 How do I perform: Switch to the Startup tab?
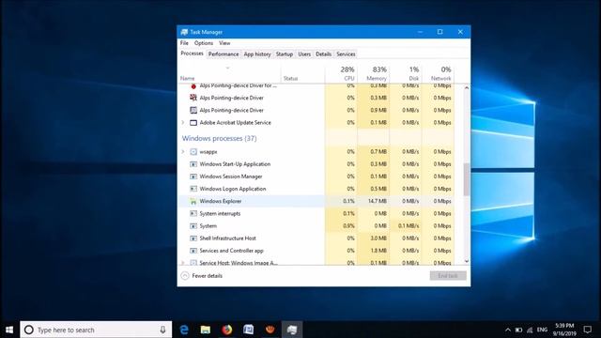(285, 54)
